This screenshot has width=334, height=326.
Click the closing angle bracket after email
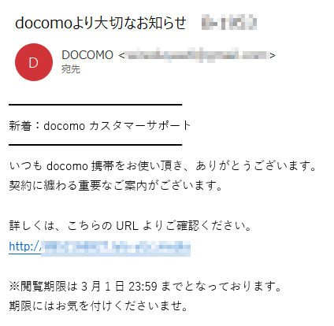[273, 56]
